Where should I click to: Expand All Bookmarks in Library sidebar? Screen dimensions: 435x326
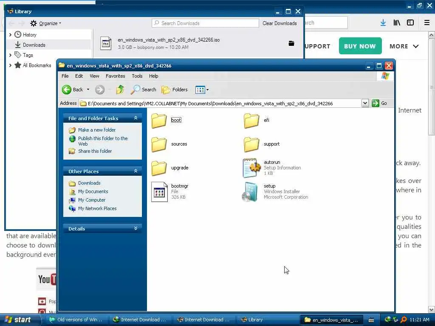point(10,65)
